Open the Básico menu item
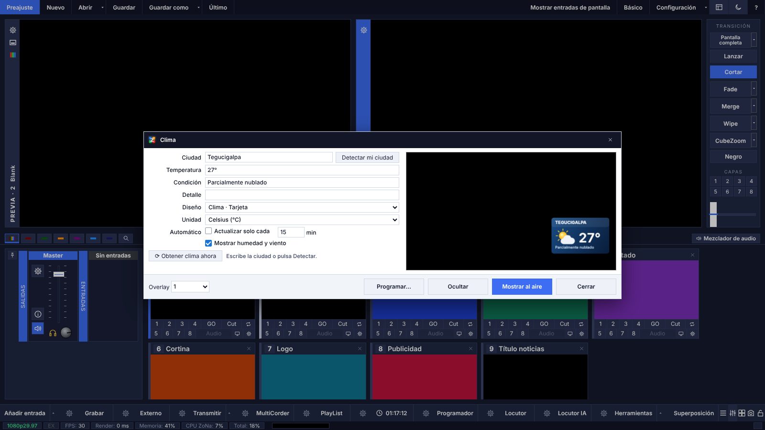Viewport: 765px width, 430px height. click(633, 7)
